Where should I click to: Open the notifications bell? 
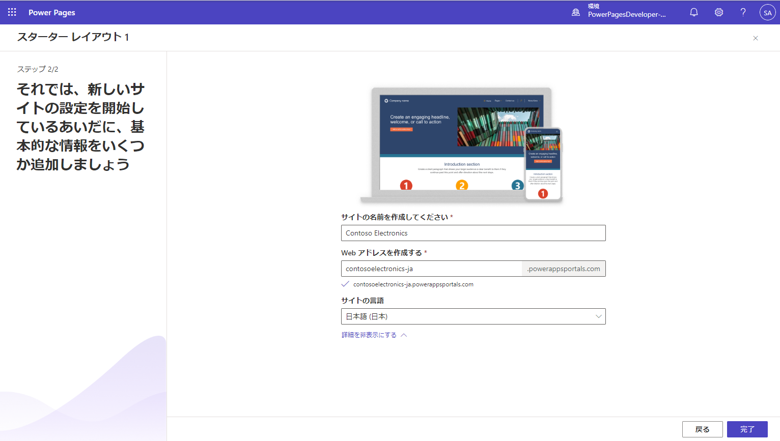[693, 12]
